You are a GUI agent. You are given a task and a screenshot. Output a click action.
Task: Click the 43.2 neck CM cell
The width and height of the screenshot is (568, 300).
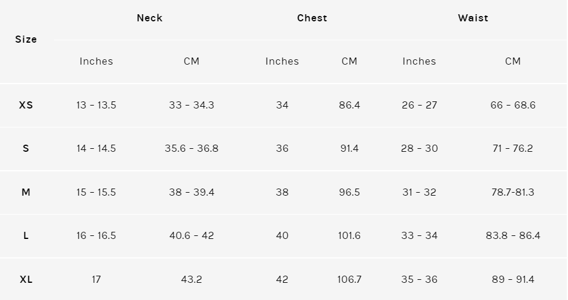pos(192,279)
